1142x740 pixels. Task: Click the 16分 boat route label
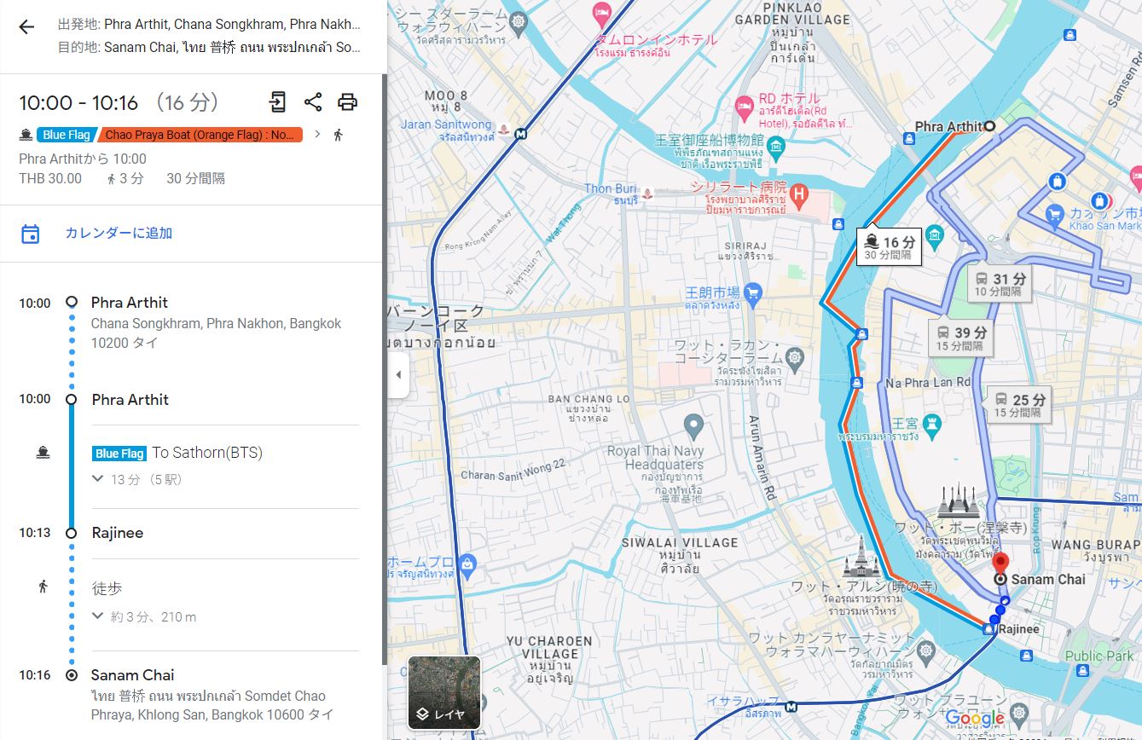pyautogui.click(x=889, y=247)
